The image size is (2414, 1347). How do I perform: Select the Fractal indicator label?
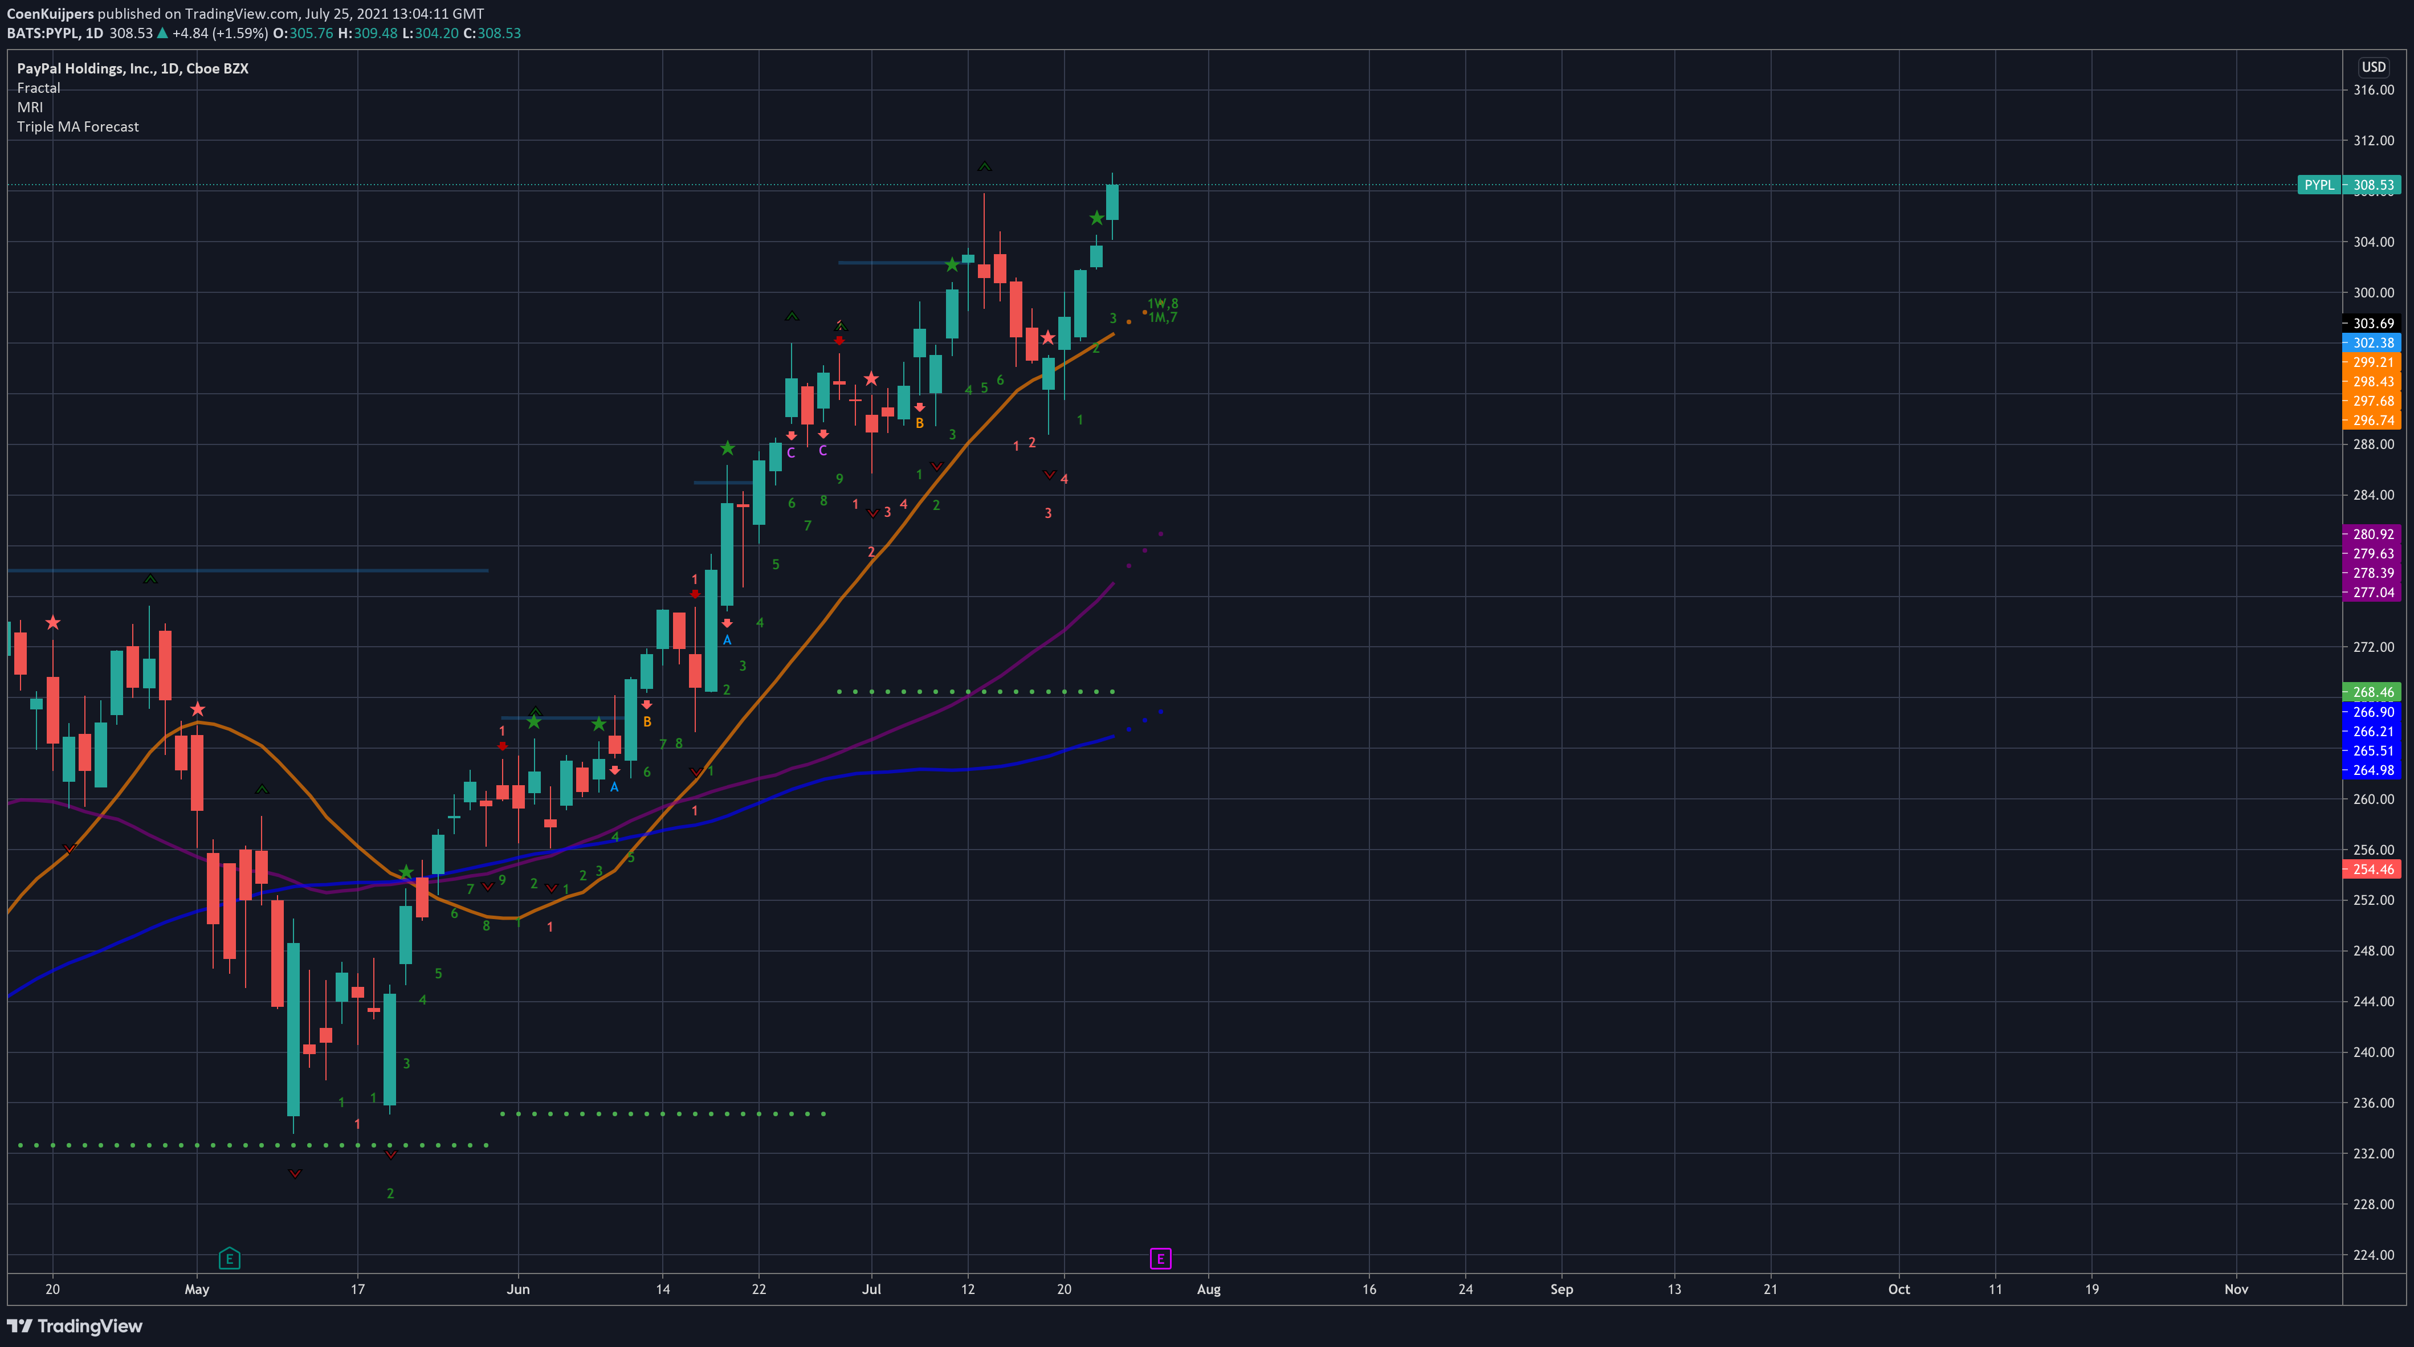tap(38, 88)
